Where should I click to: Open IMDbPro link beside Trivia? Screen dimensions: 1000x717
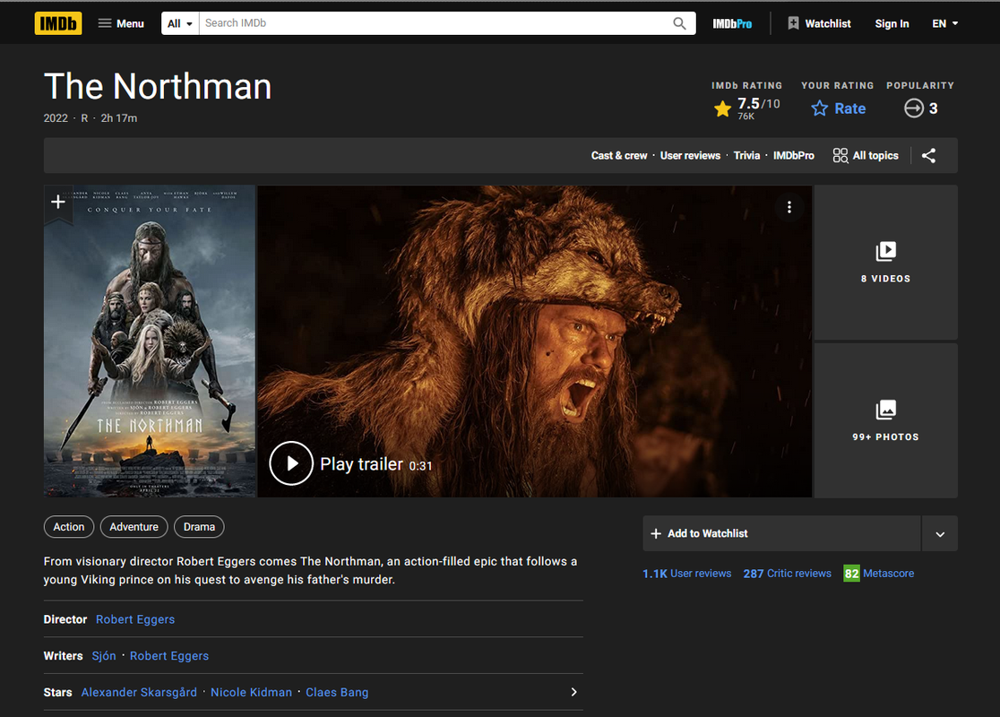click(793, 156)
